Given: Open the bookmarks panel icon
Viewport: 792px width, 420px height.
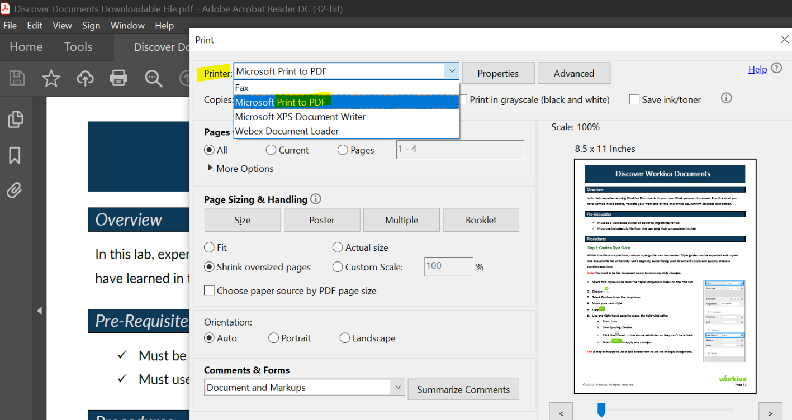Looking at the screenshot, I should [x=15, y=155].
